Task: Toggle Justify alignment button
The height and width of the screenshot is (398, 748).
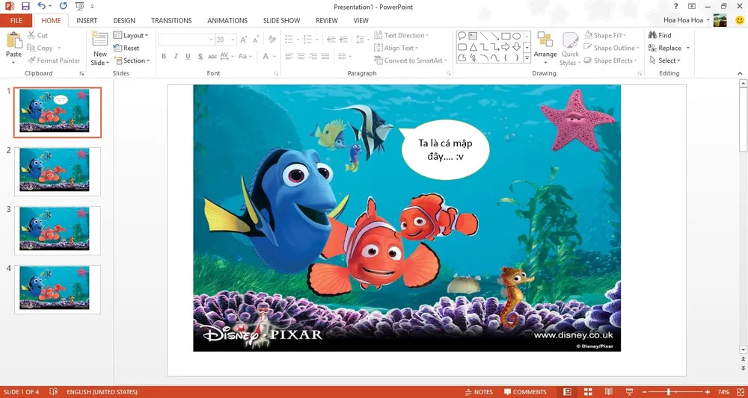Action: (x=325, y=56)
